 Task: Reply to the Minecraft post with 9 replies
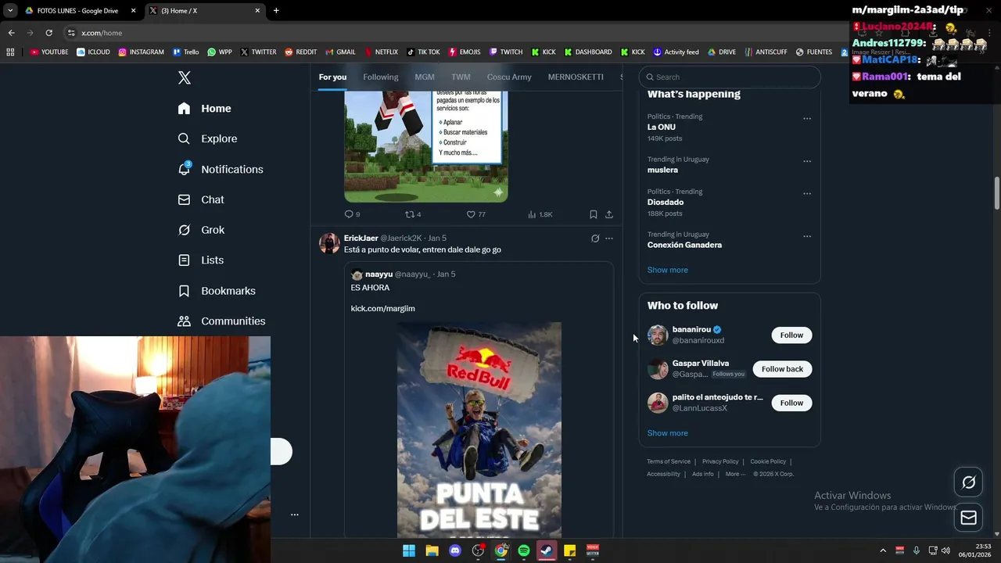pos(352,214)
